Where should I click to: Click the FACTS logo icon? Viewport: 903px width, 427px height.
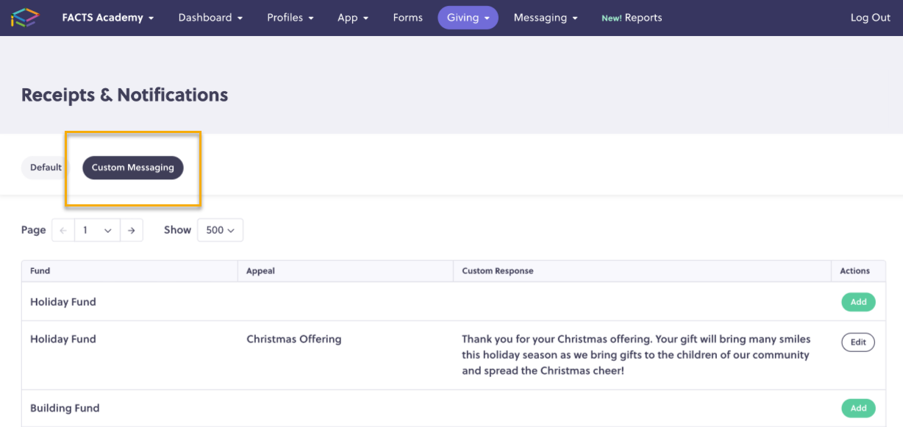[24, 18]
